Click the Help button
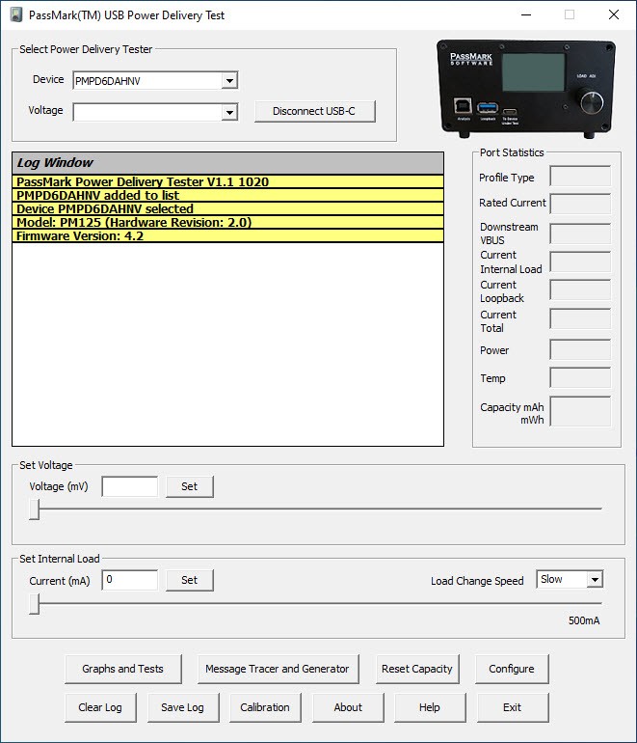Viewport: 637px width, 743px height. pyautogui.click(x=430, y=707)
